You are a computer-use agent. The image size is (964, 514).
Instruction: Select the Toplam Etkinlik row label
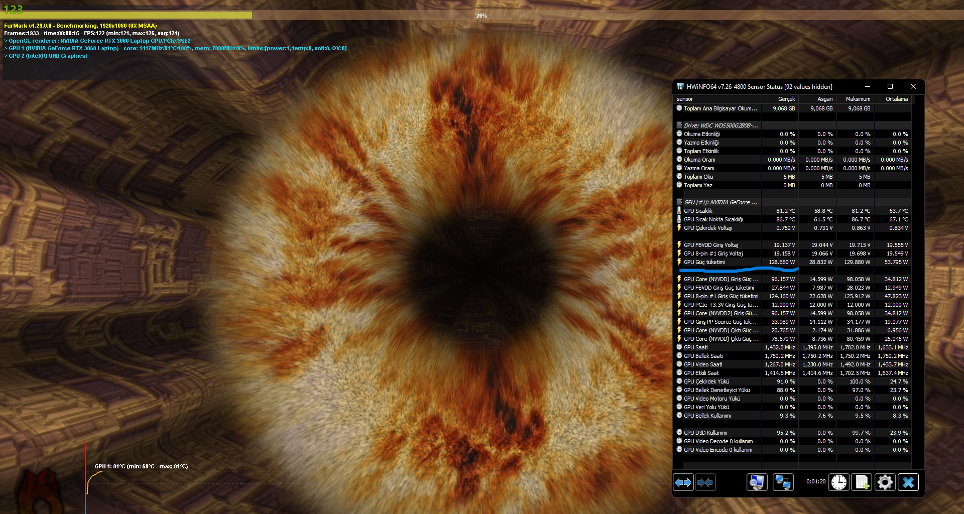click(701, 151)
